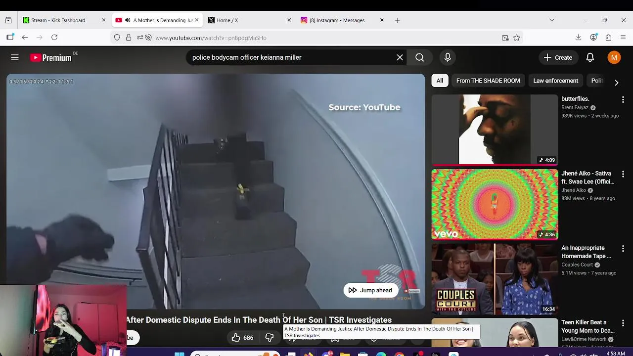Image resolution: width=633 pixels, height=356 pixels.
Task: Reload the page in browser toolbar
Action: click(54, 37)
